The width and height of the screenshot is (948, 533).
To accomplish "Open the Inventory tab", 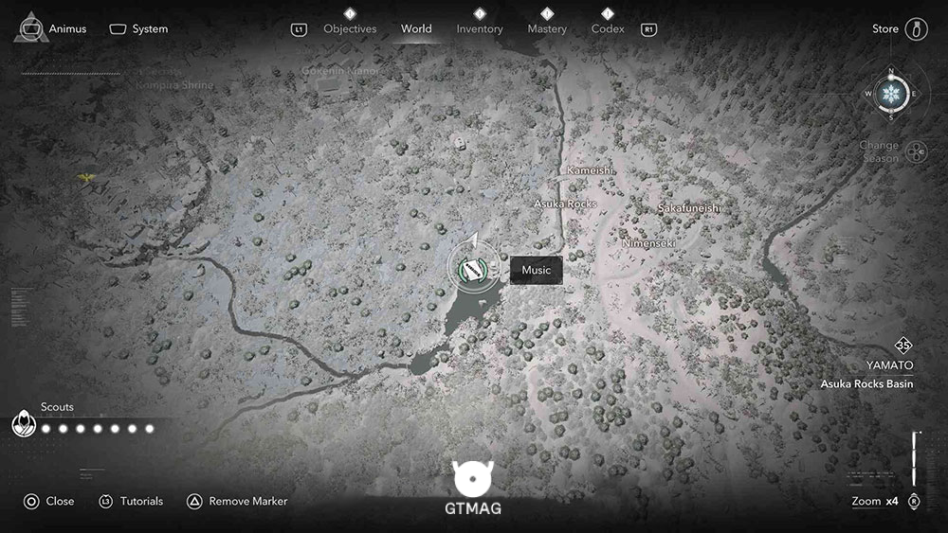I will click(x=480, y=28).
